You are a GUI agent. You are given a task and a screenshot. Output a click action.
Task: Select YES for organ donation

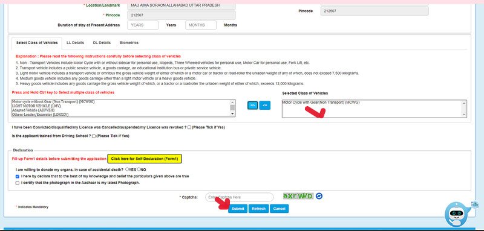tap(127, 169)
